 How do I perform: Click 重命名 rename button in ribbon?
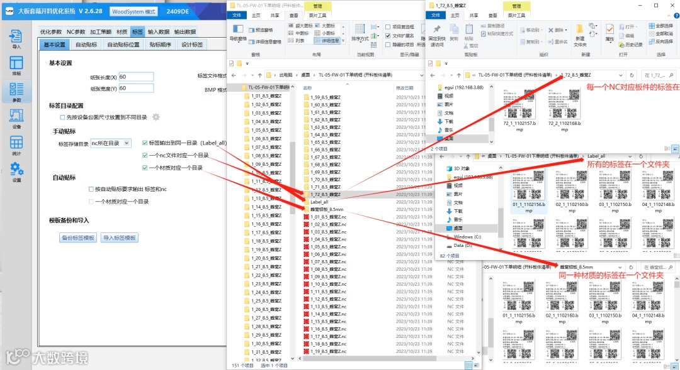558,41
